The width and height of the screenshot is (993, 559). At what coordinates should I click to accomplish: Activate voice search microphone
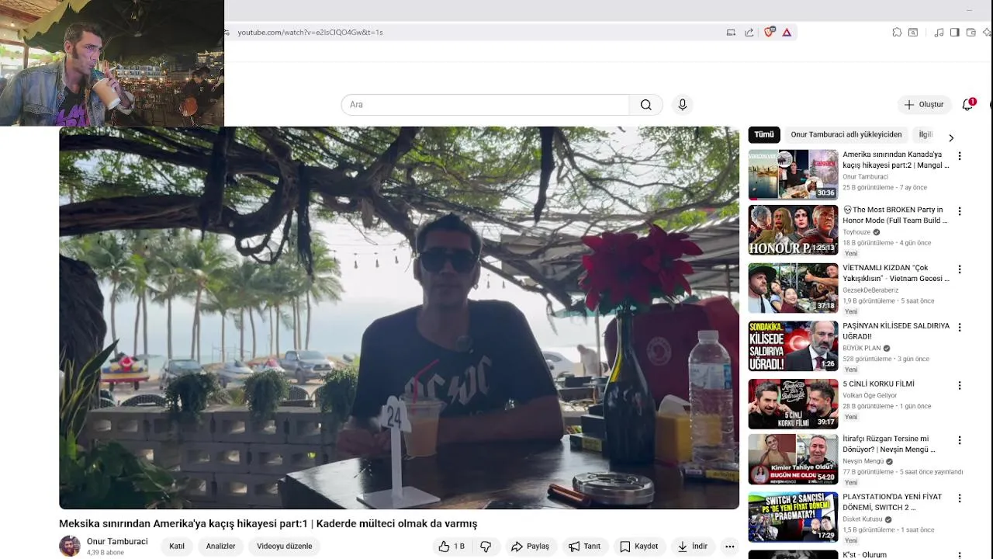click(682, 105)
